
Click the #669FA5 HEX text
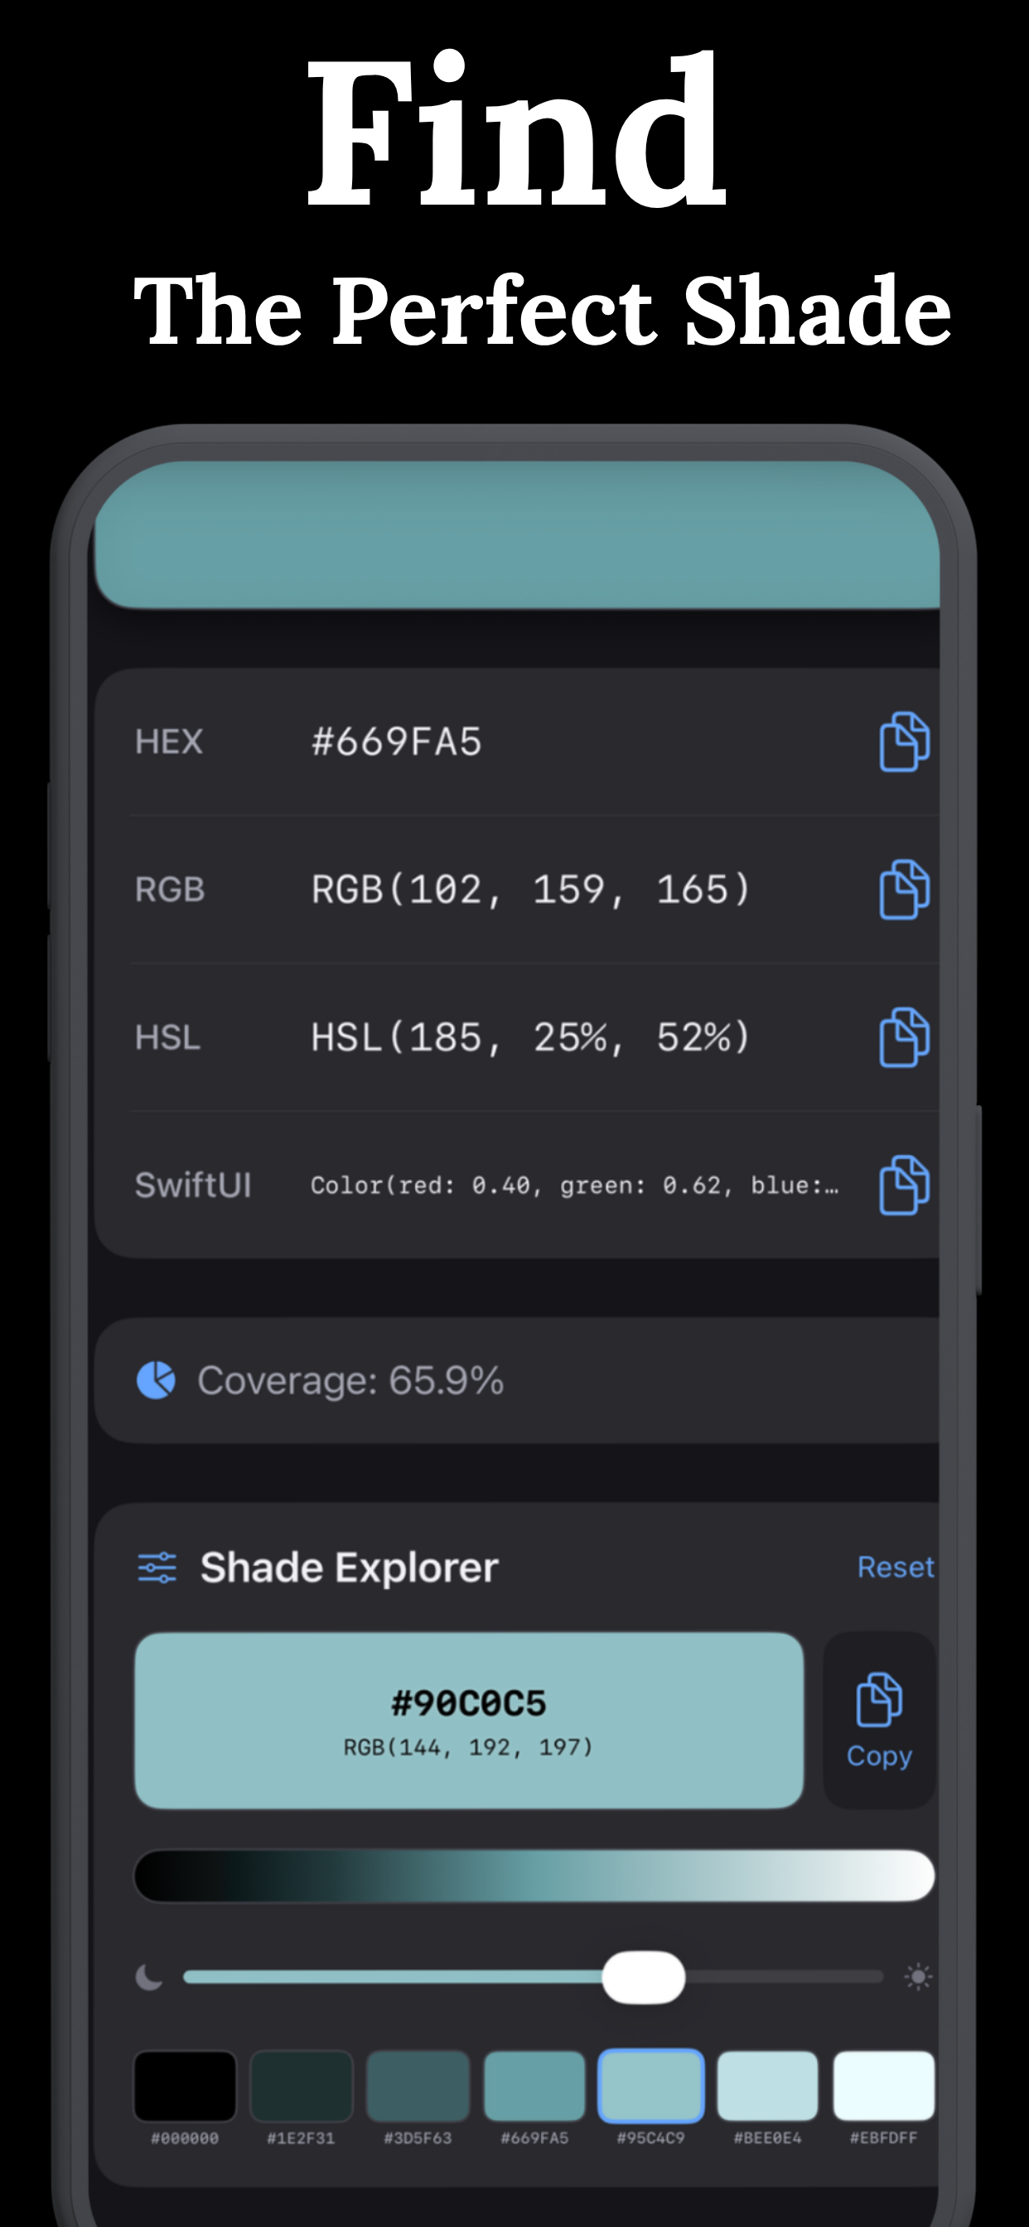[396, 742]
